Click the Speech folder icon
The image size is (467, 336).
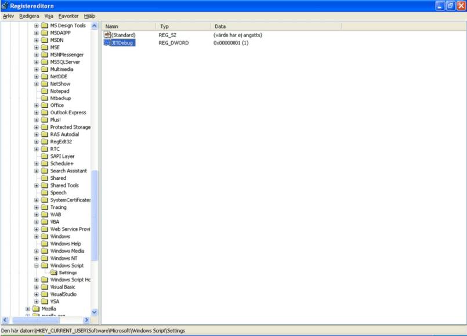coord(45,193)
